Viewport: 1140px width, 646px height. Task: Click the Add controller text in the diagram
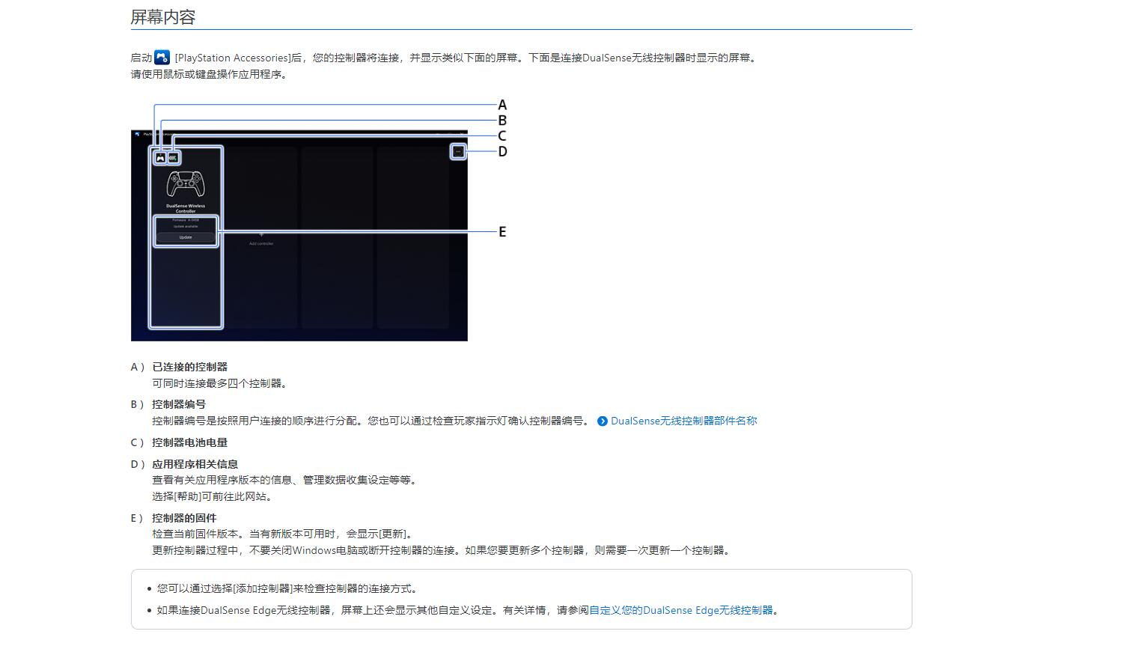pyautogui.click(x=261, y=244)
